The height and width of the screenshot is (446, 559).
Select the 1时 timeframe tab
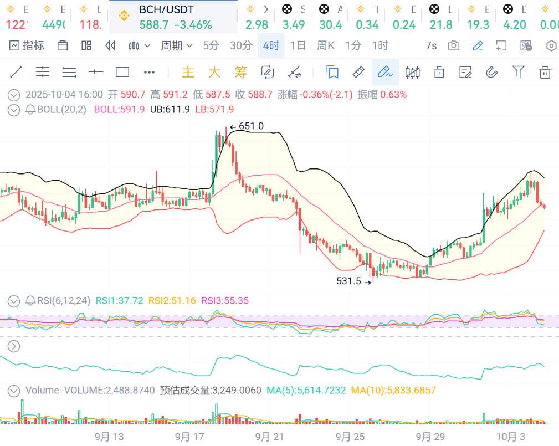(380, 45)
